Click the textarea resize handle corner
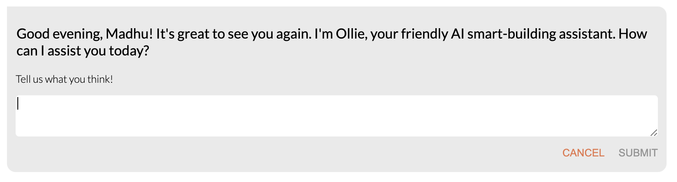 654,133
